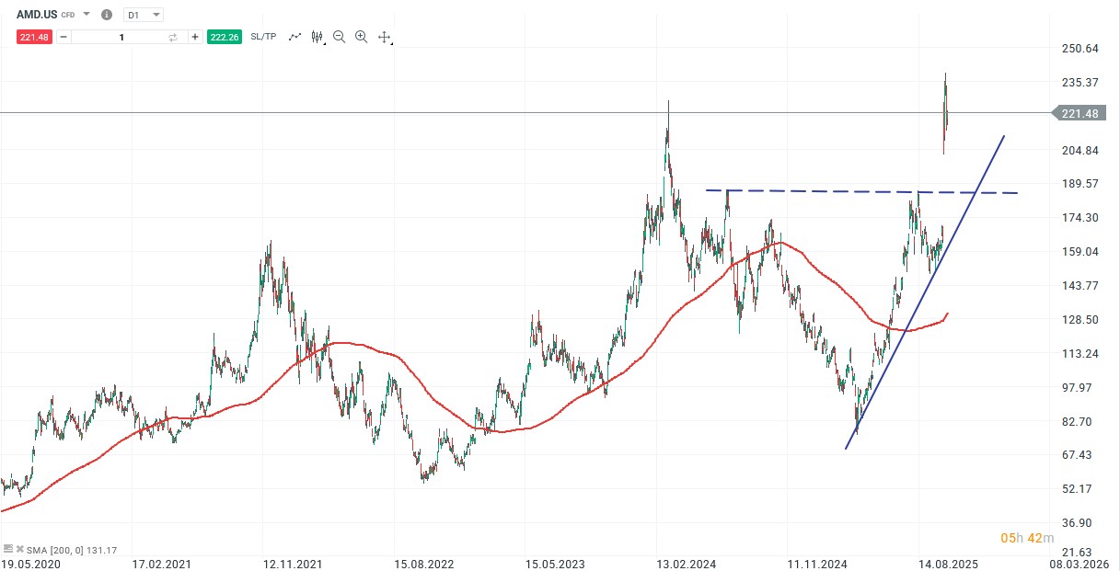Screen dimensions: 1120x571
Task: Click the 221.48 current price label on axis
Action: coord(1080,113)
